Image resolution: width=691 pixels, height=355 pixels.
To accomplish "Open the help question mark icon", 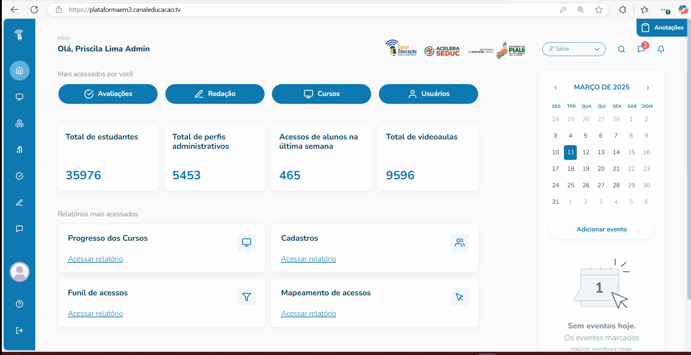I will click(19, 304).
